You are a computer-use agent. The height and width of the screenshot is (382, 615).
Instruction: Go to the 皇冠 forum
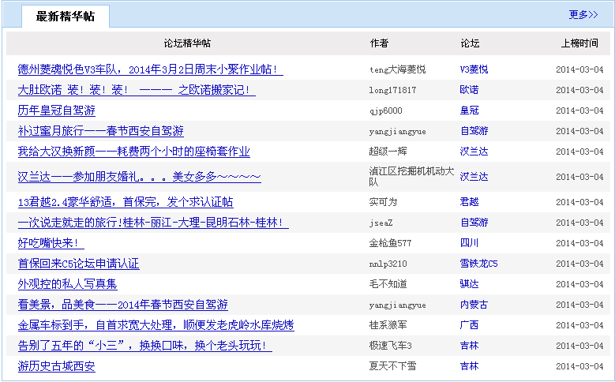click(x=469, y=110)
